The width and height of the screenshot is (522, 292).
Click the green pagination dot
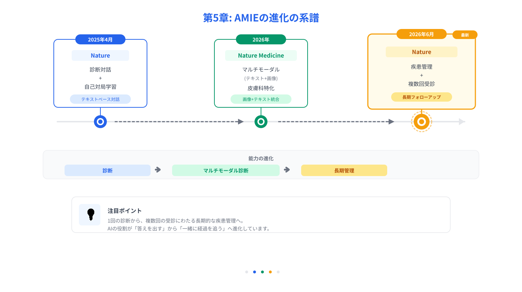[x=262, y=272]
